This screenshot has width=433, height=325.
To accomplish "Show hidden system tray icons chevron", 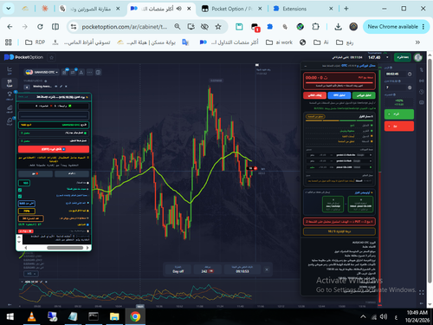I will [363, 316].
